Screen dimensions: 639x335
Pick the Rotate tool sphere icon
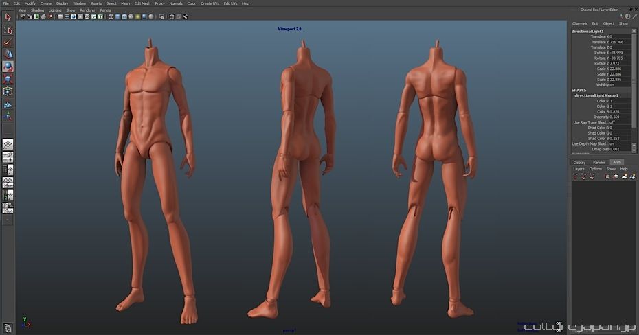tap(8, 67)
